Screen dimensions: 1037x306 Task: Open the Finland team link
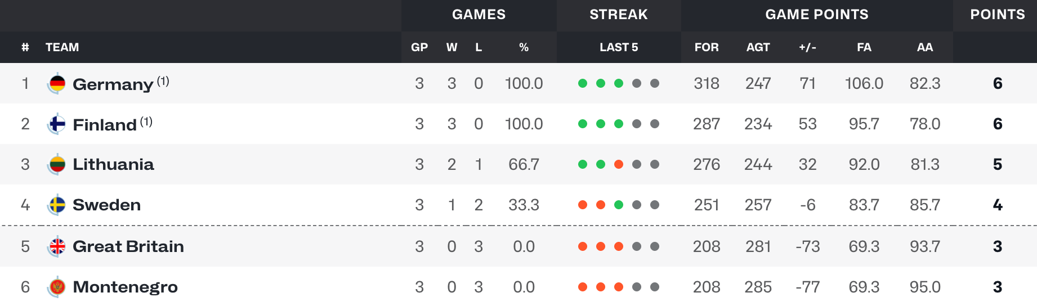pos(105,124)
